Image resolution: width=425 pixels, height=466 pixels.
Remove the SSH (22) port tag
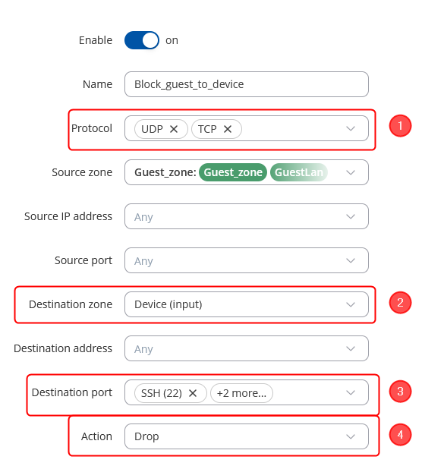[x=193, y=393]
